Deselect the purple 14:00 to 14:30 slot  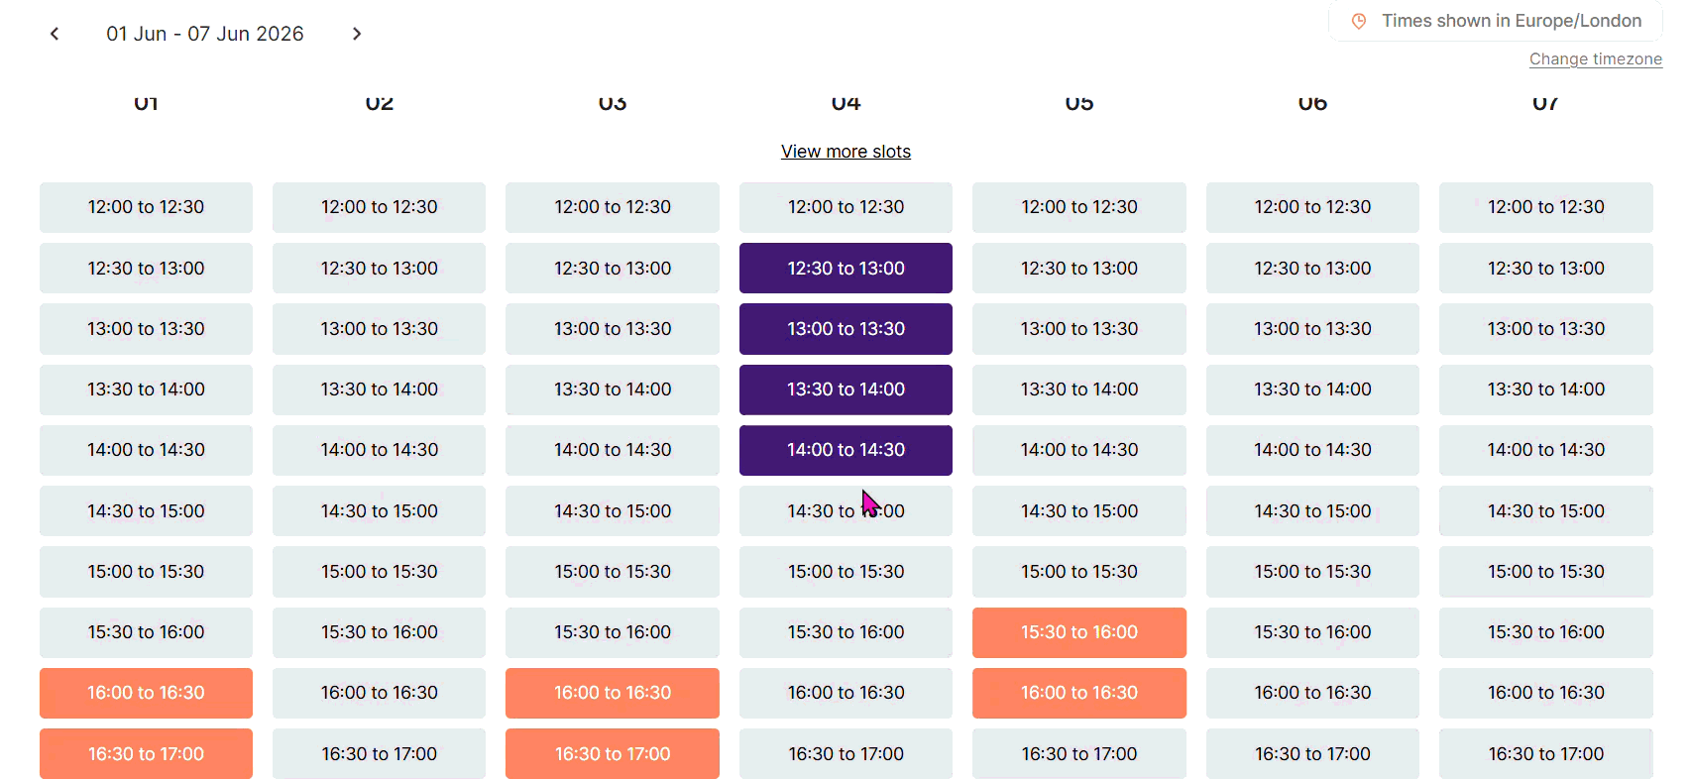pos(846,450)
